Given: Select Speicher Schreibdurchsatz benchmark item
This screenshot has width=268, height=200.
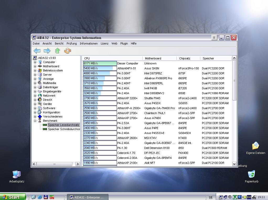Looking at the screenshot, I should click(64, 129).
